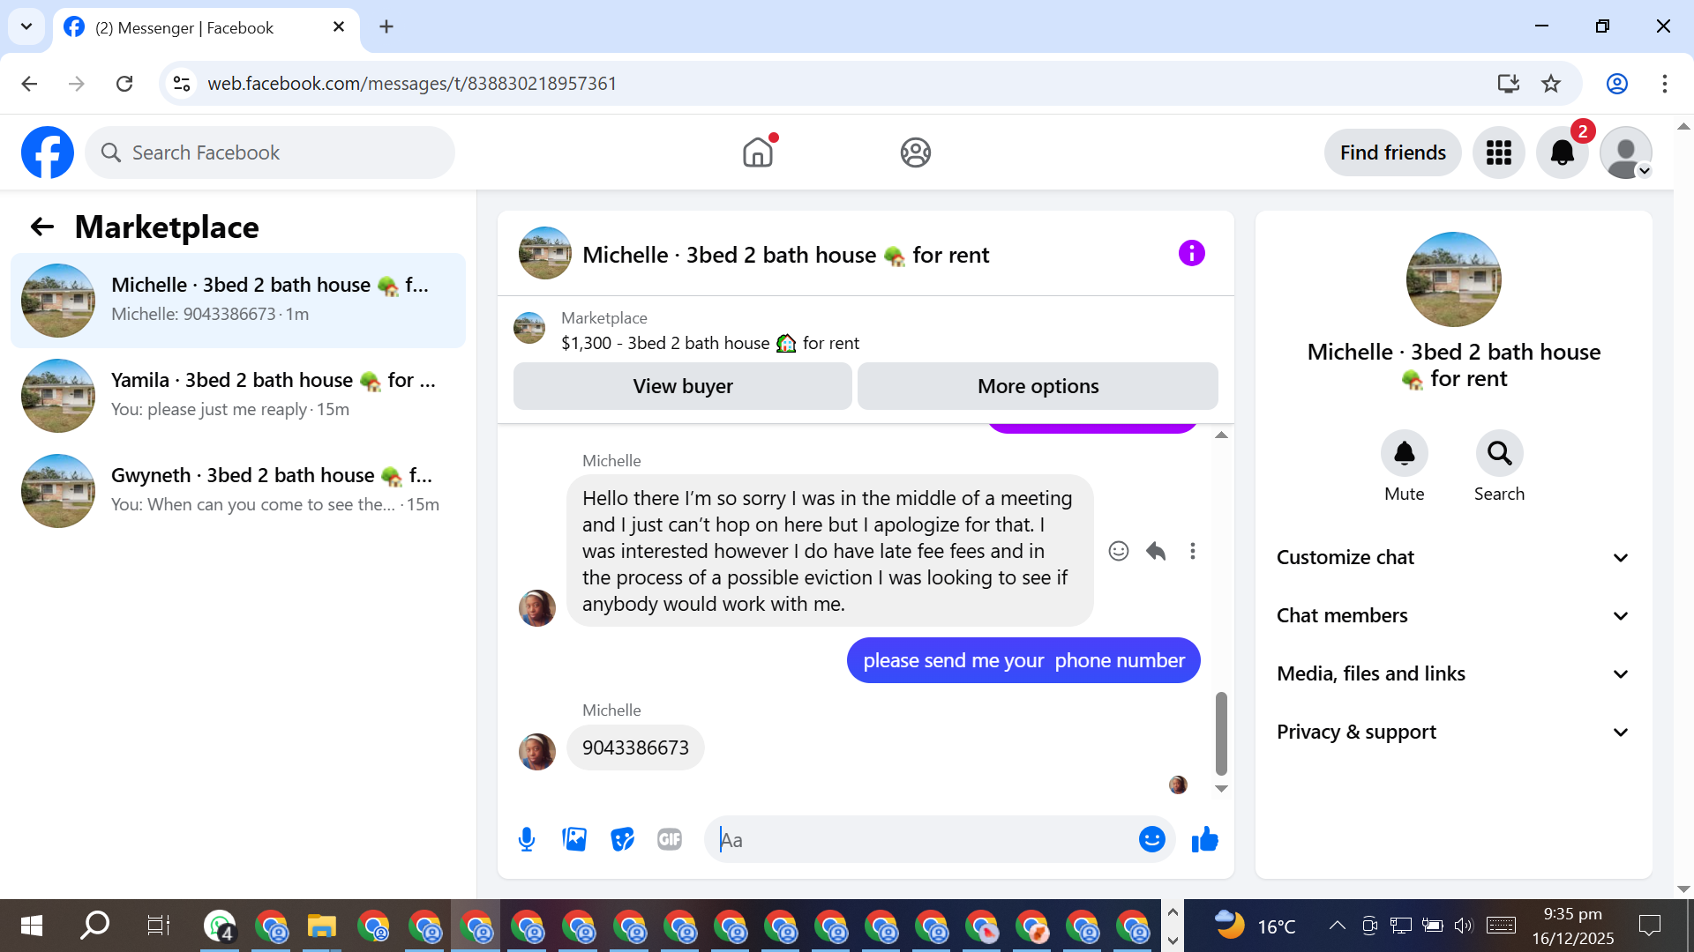Focus the Search Facebook field
Viewport: 1694px width, 952px height.
pyautogui.click(x=270, y=152)
